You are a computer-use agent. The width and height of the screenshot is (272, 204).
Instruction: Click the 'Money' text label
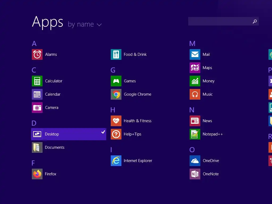click(209, 81)
